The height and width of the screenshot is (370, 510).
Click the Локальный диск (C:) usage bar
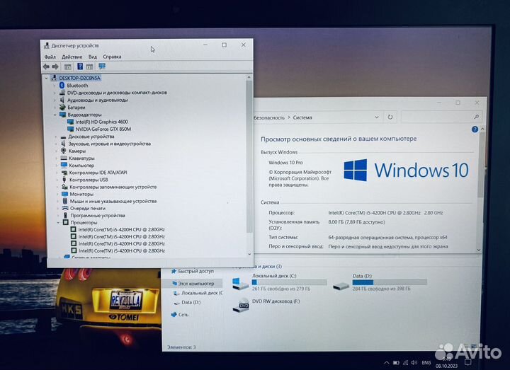(x=289, y=282)
